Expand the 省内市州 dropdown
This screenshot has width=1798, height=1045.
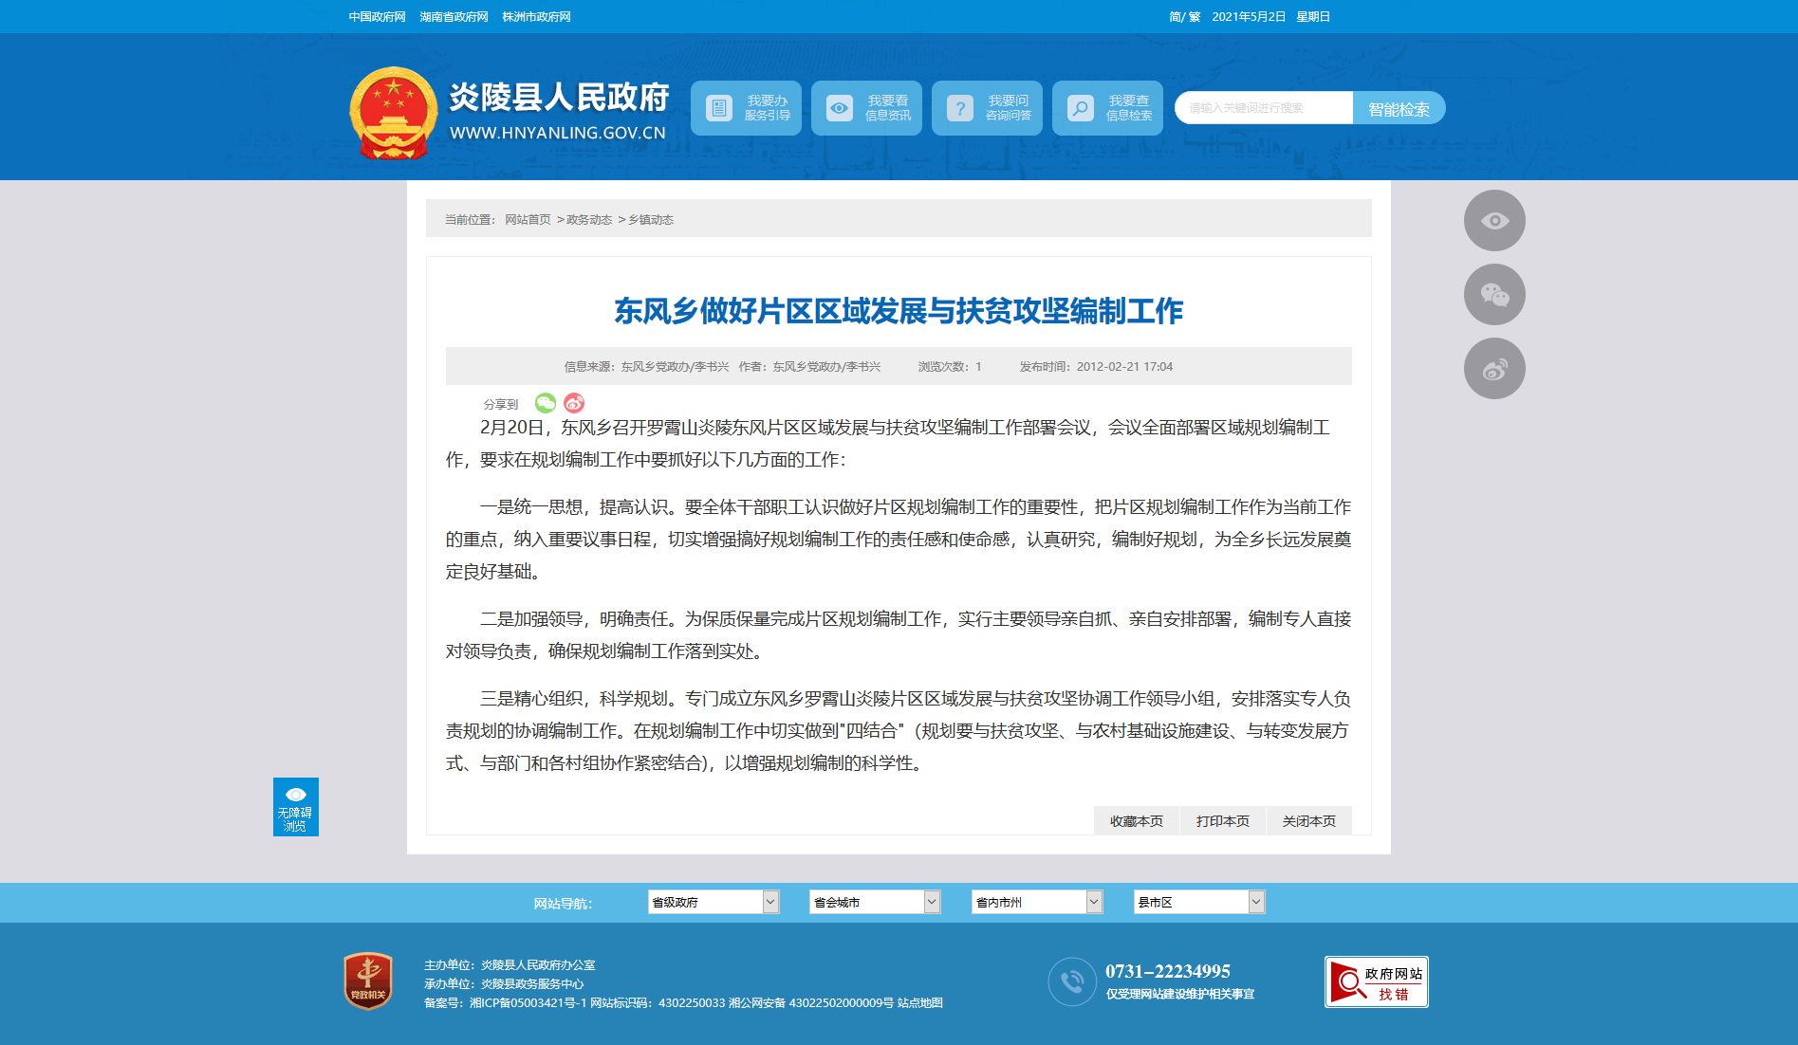tap(1037, 902)
